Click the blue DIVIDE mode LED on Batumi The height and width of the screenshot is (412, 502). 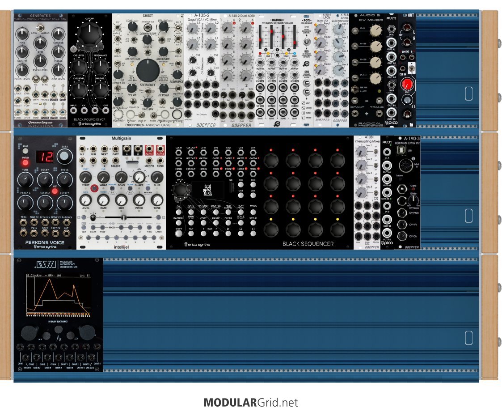pyautogui.click(x=294, y=54)
